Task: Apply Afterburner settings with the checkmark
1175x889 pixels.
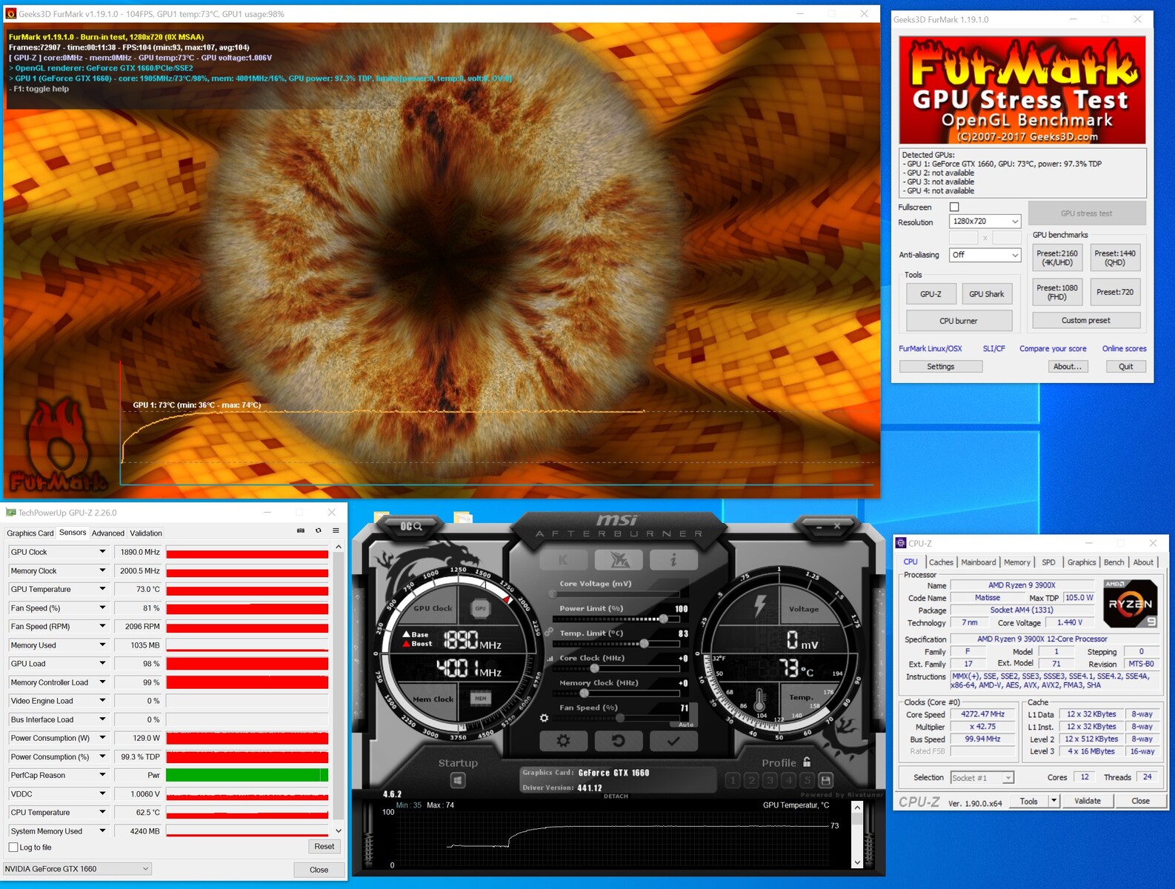Action: click(x=673, y=741)
